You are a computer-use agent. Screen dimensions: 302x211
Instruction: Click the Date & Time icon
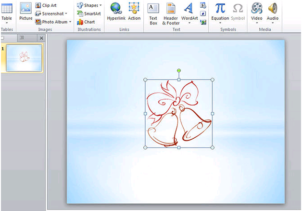pos(203,5)
